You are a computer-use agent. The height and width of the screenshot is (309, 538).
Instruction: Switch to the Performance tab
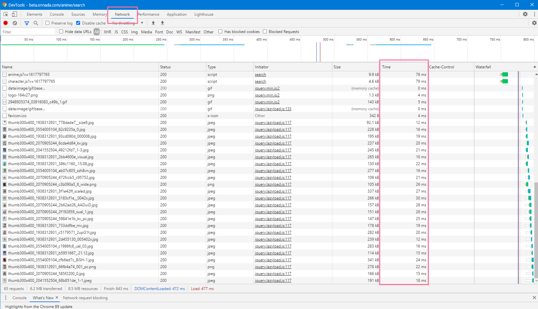pos(148,14)
